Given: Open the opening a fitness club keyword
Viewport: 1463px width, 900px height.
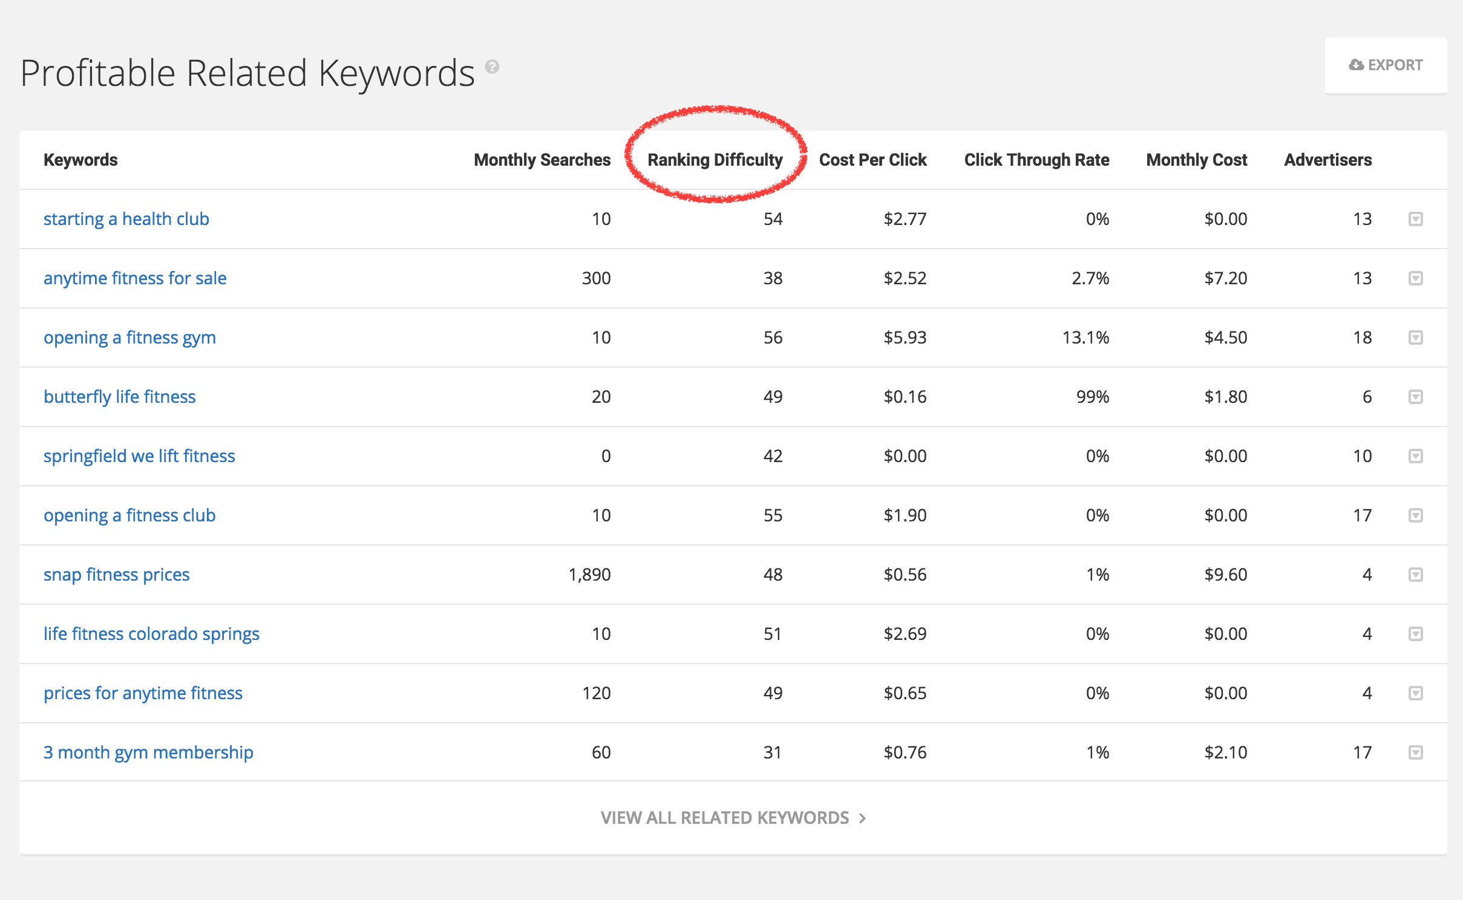Looking at the screenshot, I should pos(129,515).
